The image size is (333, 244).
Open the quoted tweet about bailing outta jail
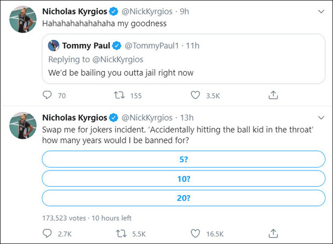point(184,59)
